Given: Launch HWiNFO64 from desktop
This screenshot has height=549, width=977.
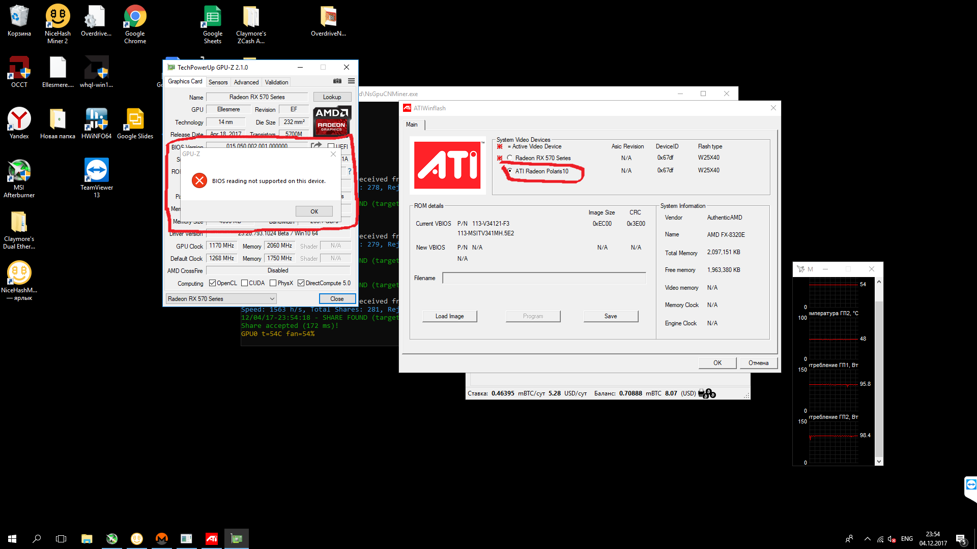Looking at the screenshot, I should coord(96,123).
